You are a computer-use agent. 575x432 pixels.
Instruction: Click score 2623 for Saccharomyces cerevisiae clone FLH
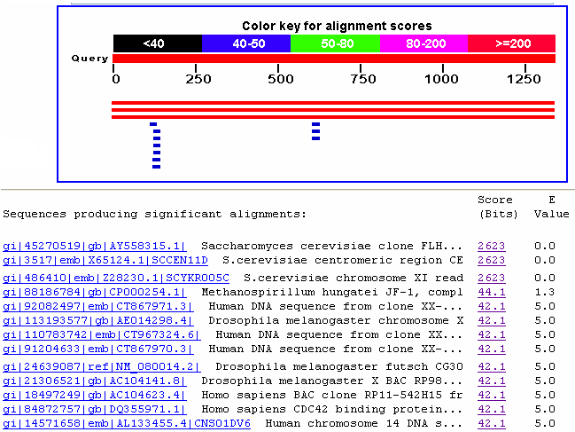coord(491,246)
